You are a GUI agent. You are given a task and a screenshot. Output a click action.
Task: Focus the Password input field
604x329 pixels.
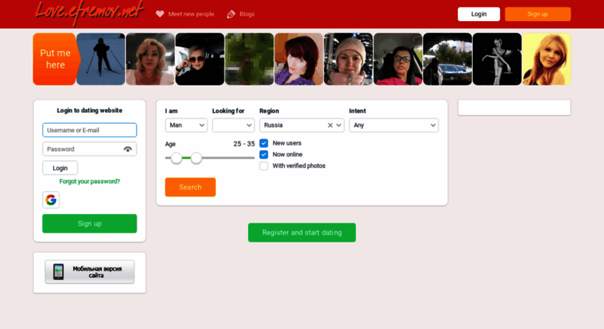click(x=89, y=149)
